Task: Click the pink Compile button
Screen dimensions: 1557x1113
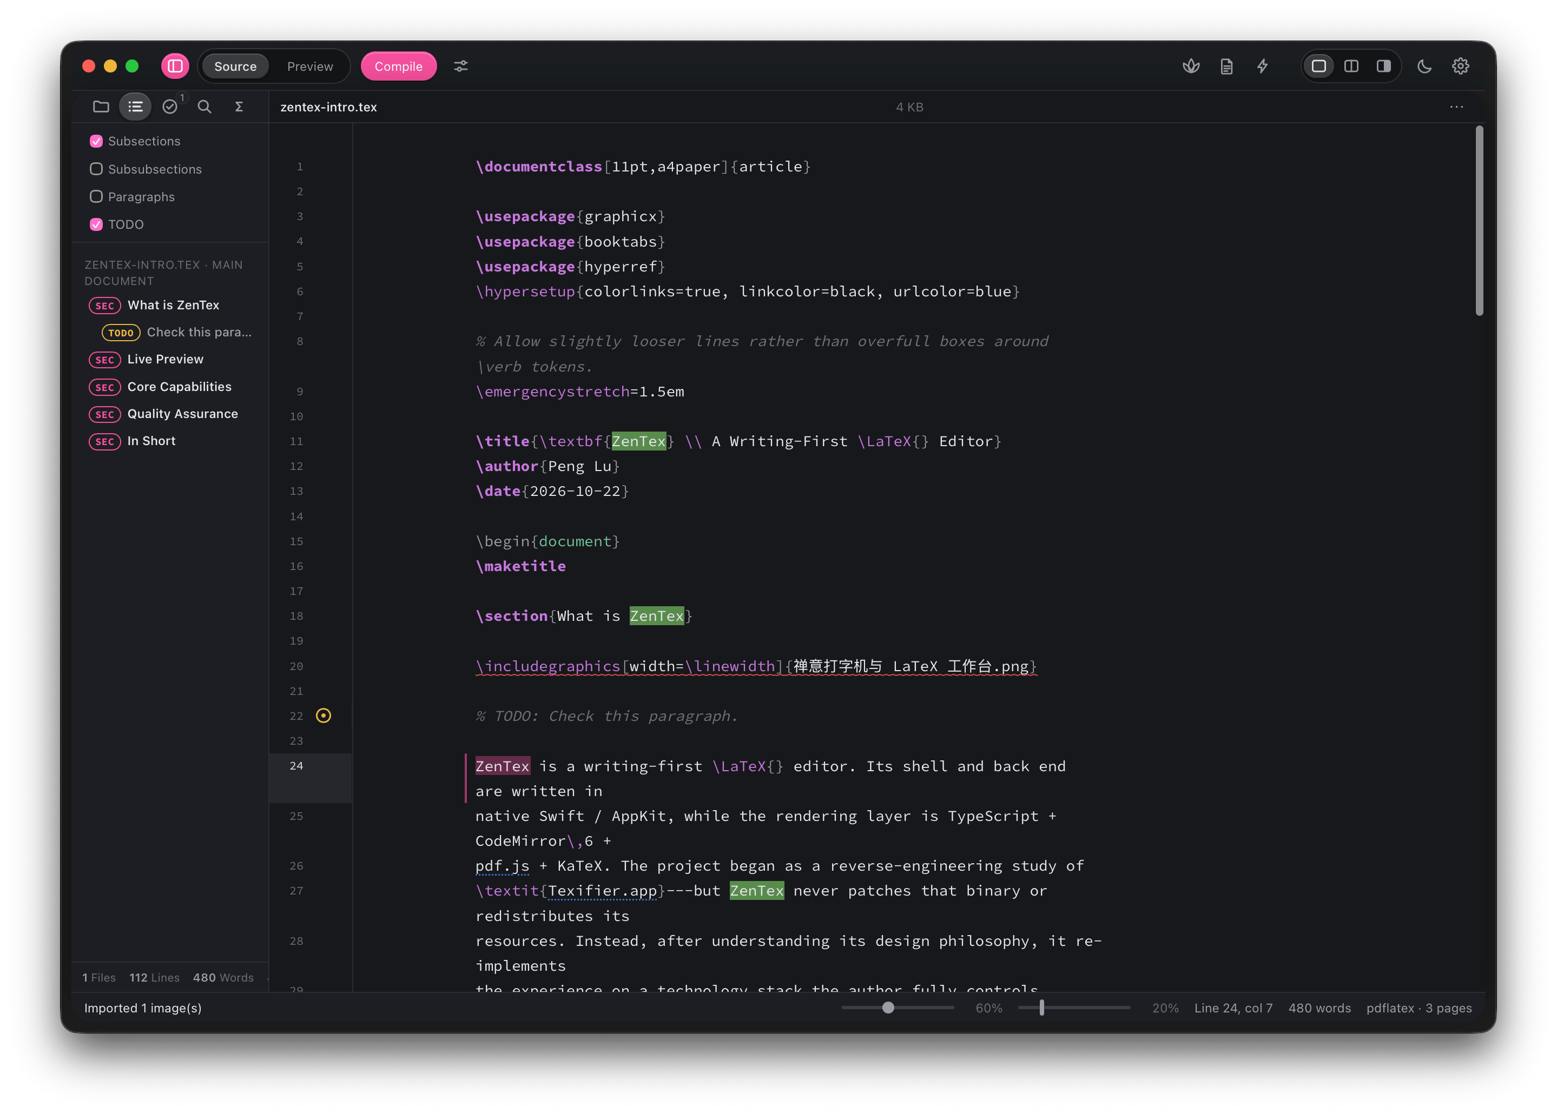Action: [x=398, y=67]
